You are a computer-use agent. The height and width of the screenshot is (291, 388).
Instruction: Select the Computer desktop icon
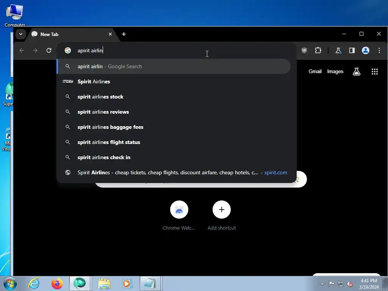tap(15, 15)
